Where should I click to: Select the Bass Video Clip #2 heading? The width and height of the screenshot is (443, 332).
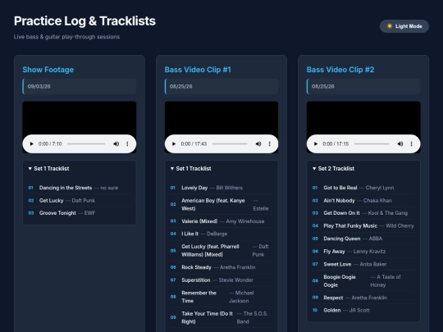tap(340, 70)
